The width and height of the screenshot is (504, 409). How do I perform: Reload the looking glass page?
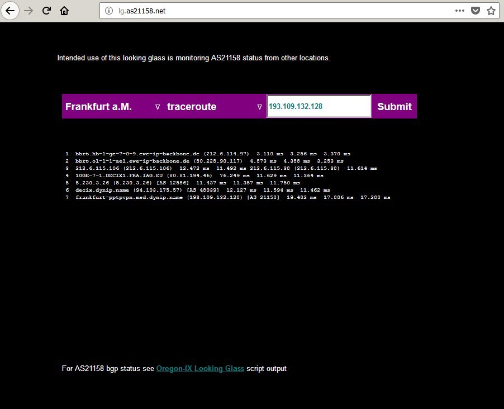[47, 11]
